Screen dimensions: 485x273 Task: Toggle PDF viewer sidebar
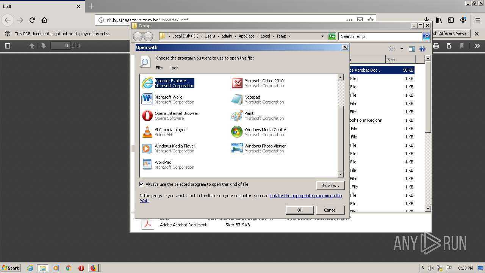pyautogui.click(x=7, y=46)
